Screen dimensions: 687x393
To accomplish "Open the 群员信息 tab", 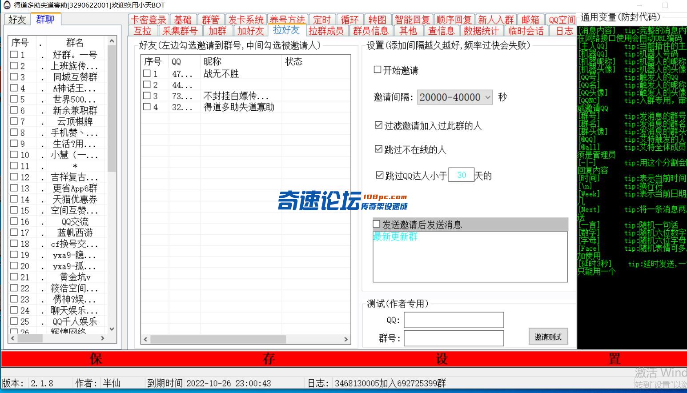I will (x=370, y=31).
